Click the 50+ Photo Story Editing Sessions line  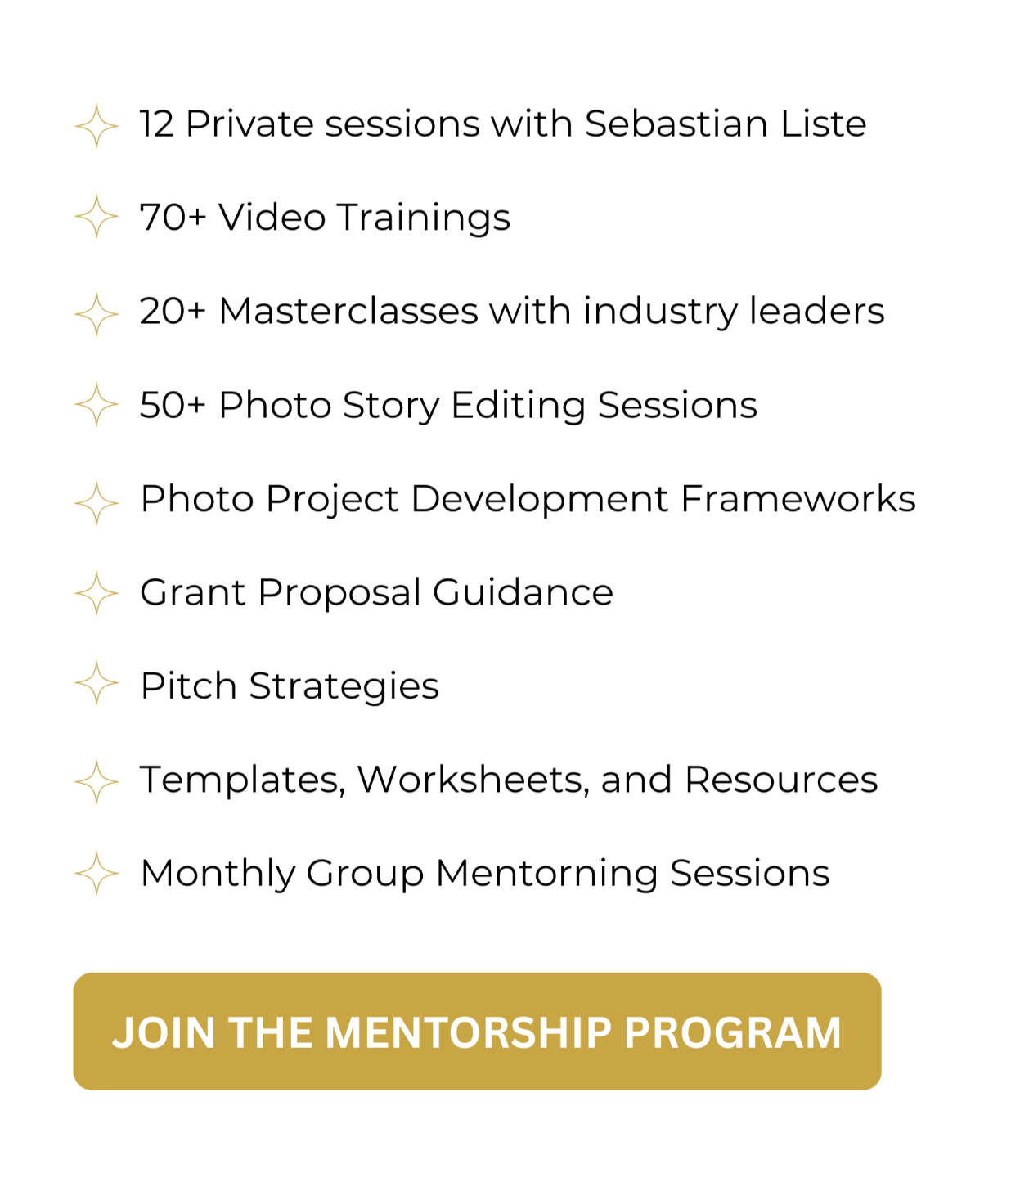(448, 406)
